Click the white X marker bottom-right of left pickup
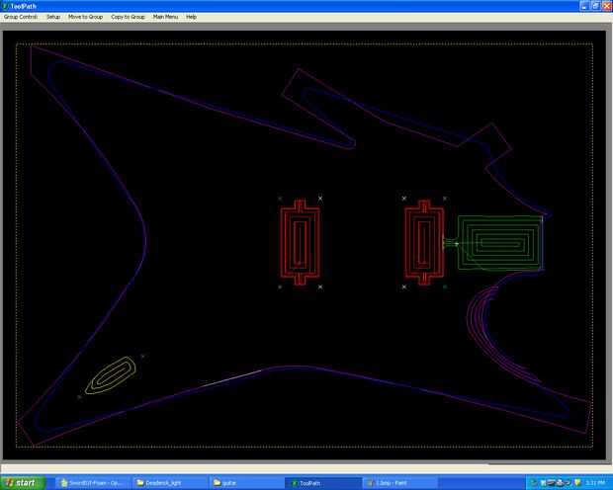This screenshot has height=490, width=613. coord(320,286)
